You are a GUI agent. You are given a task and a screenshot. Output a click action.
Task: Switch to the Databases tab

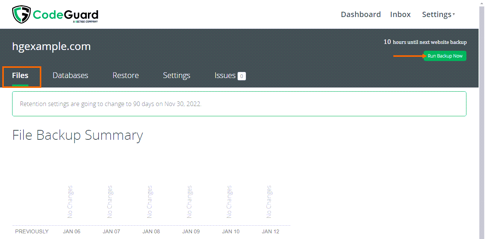pyautogui.click(x=70, y=75)
